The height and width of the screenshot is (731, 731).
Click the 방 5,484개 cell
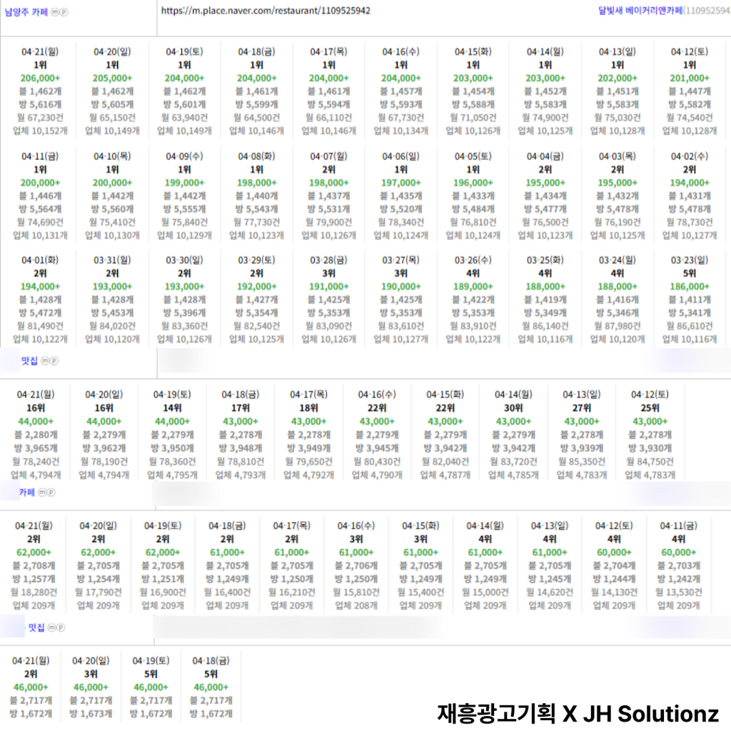click(x=473, y=209)
